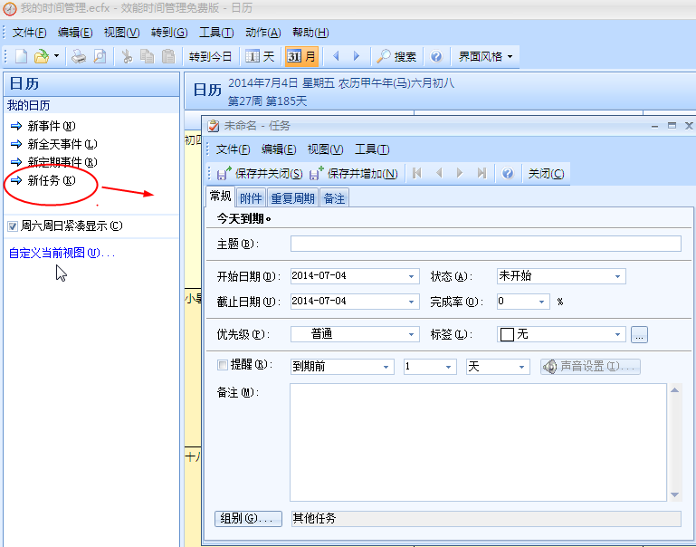Click 关闭(C) in task dialog toolbar
The width and height of the screenshot is (696, 547).
[546, 174]
